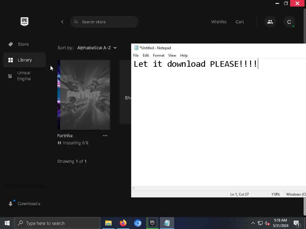Switch to Epic Games Launcher taskbar icon
Screen dimensions: 306x229
(x=152, y=223)
